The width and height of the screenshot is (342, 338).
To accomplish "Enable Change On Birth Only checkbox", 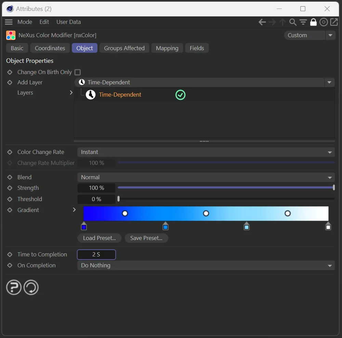I will (78, 72).
